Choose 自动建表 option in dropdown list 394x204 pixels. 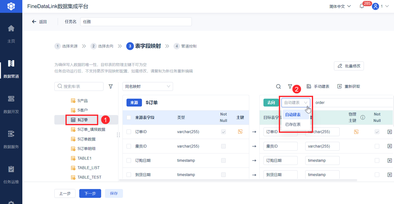coord(296,115)
